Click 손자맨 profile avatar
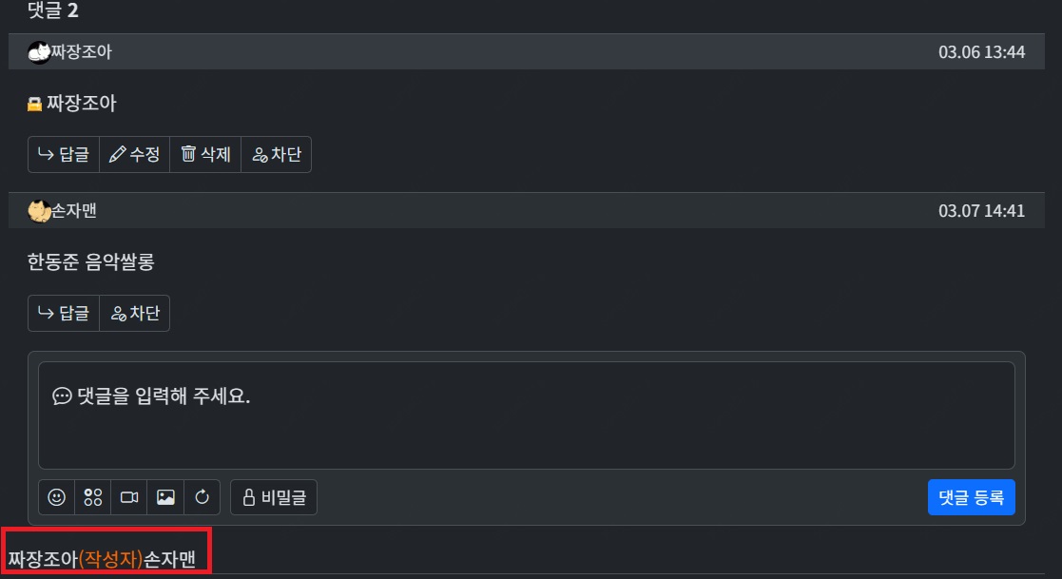 [x=39, y=211]
